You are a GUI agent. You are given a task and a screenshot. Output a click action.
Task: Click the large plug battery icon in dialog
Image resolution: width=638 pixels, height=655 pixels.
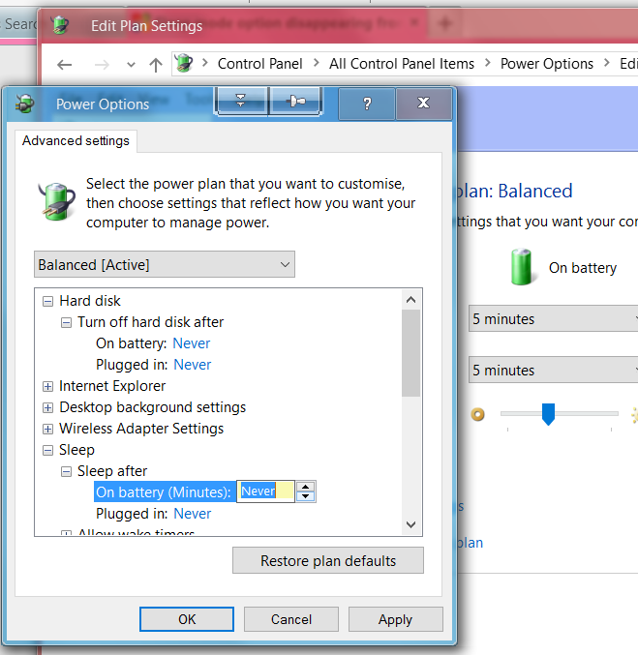coord(57,201)
